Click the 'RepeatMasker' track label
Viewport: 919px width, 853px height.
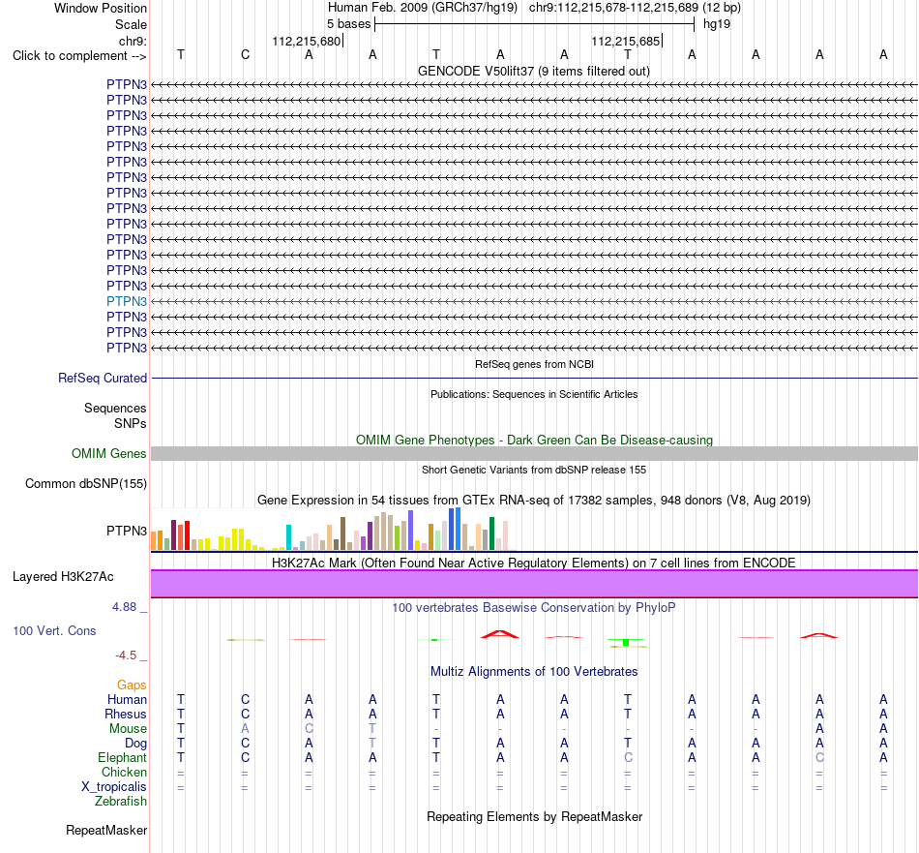106,830
